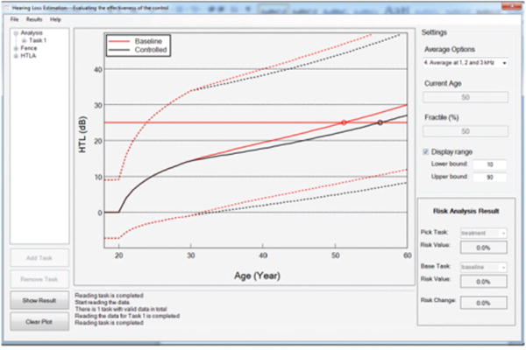Click the red circle marker on Baseline curve
Image resolution: width=526 pixels, height=350 pixels.
[344, 122]
